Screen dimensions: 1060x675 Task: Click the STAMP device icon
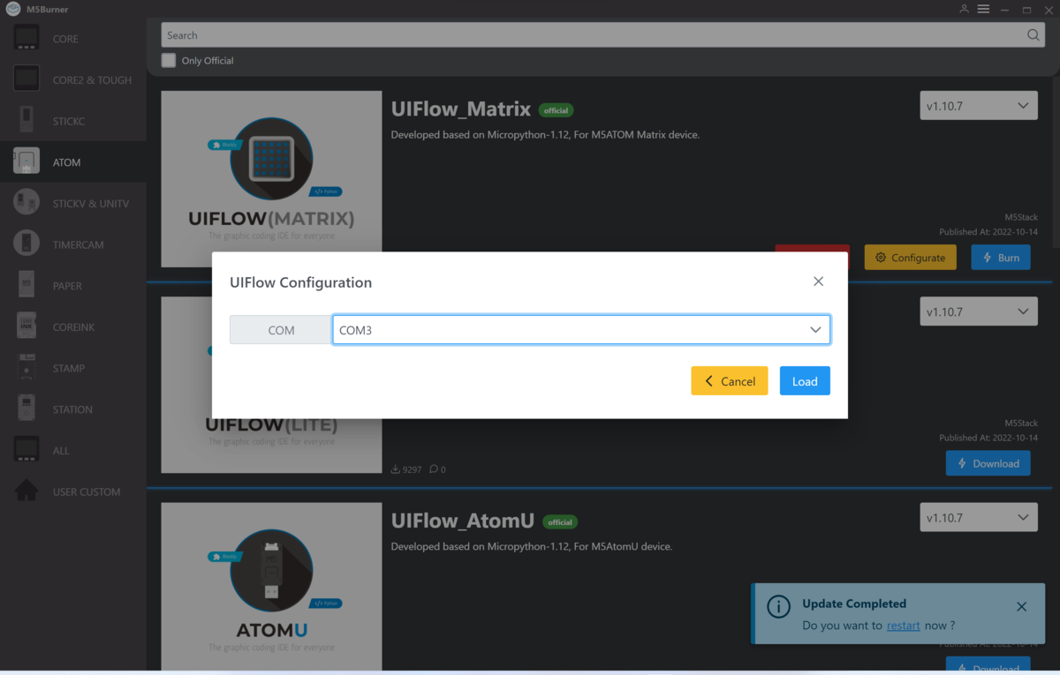[26, 368]
